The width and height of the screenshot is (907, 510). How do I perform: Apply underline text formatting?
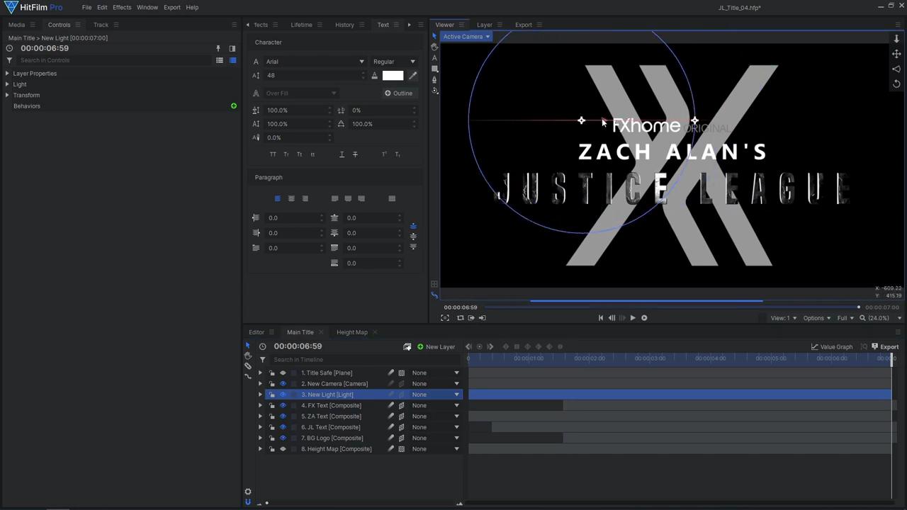(x=342, y=154)
